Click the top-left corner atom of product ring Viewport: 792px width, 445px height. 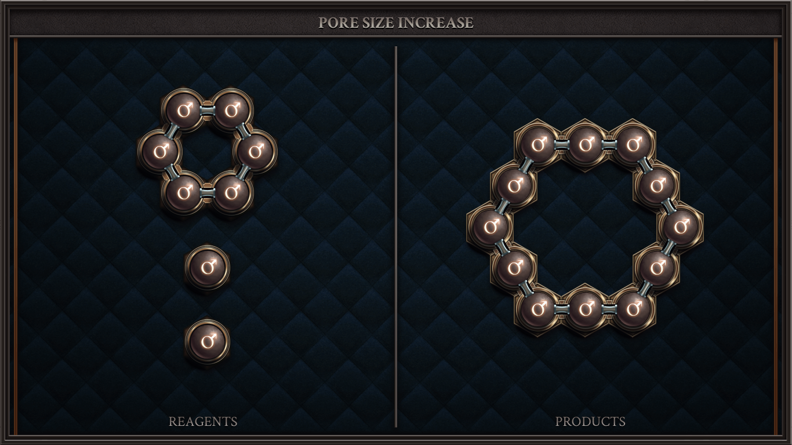537,144
